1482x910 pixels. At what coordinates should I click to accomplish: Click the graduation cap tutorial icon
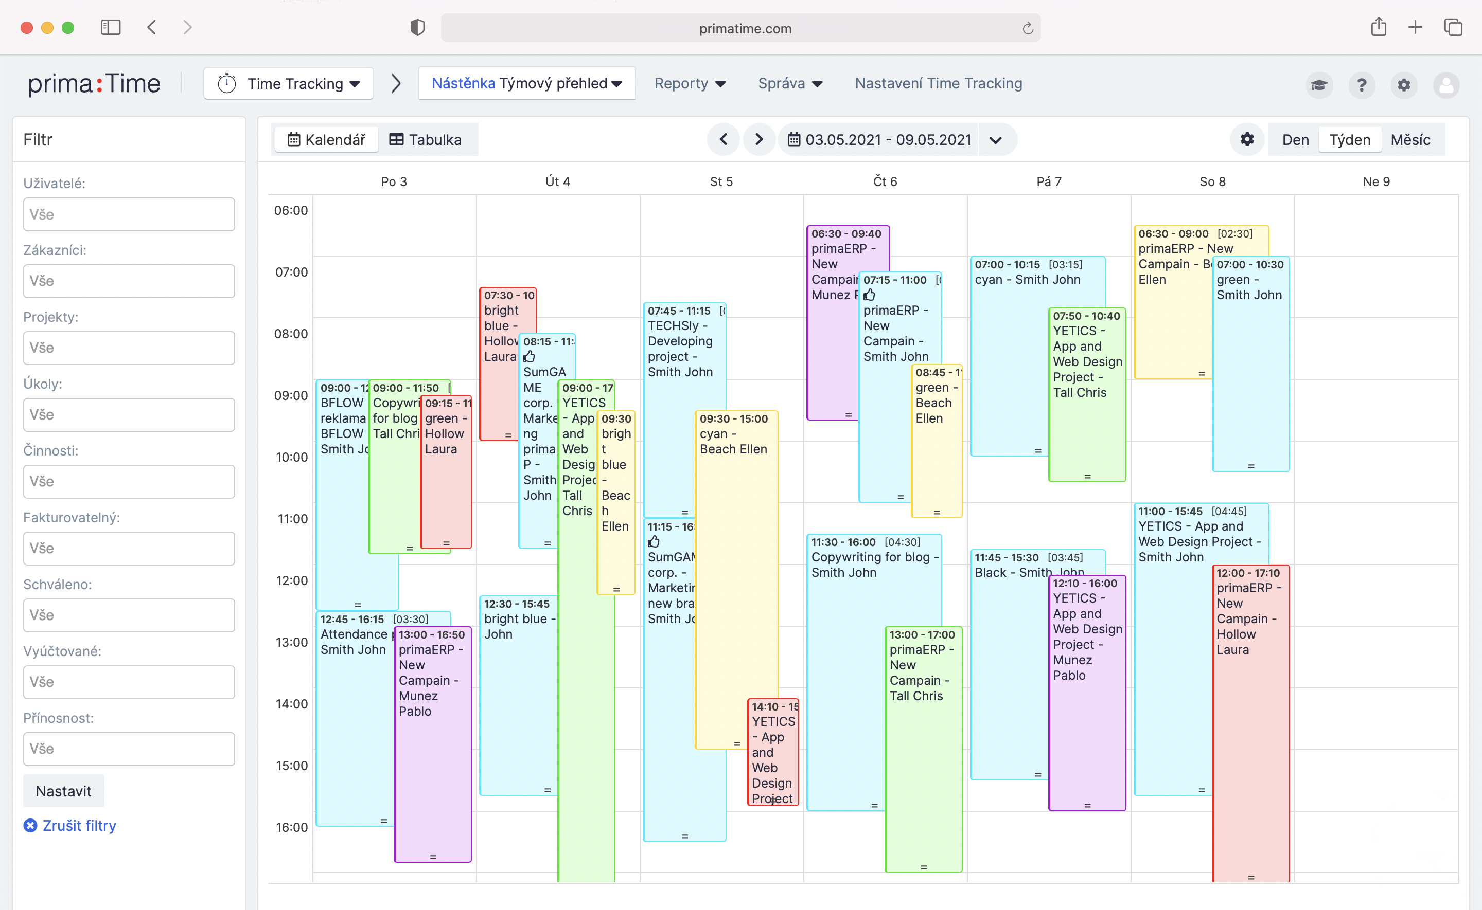1319,85
